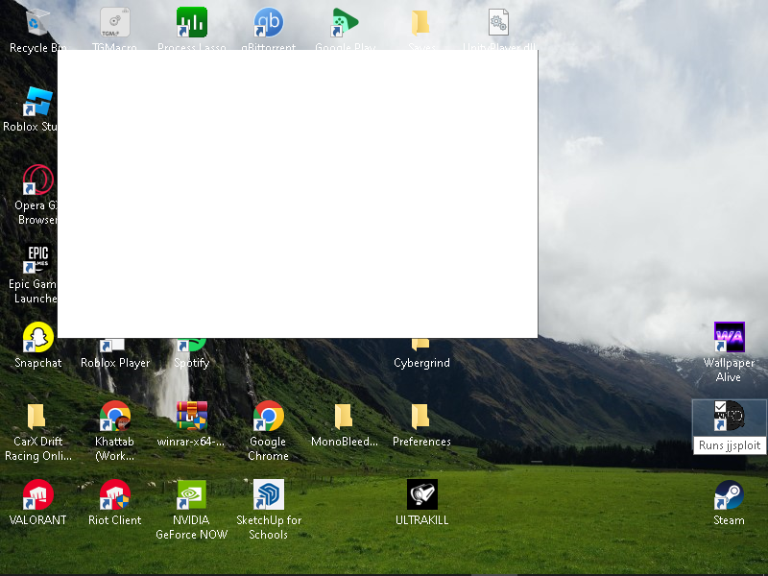Viewport: 768px width, 576px height.
Task: Select the Google Play Games shortcut
Action: pyautogui.click(x=345, y=22)
